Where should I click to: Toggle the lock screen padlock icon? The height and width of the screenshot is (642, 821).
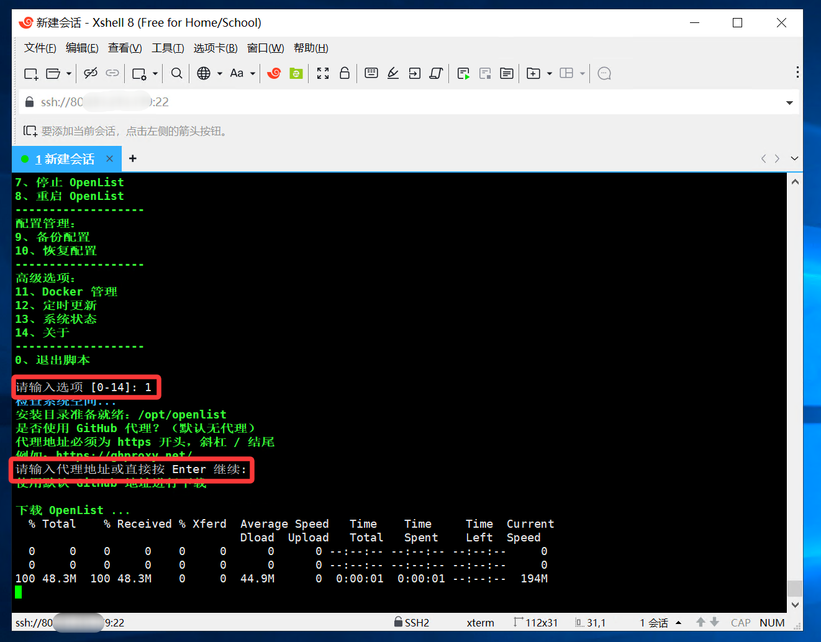[x=345, y=73]
